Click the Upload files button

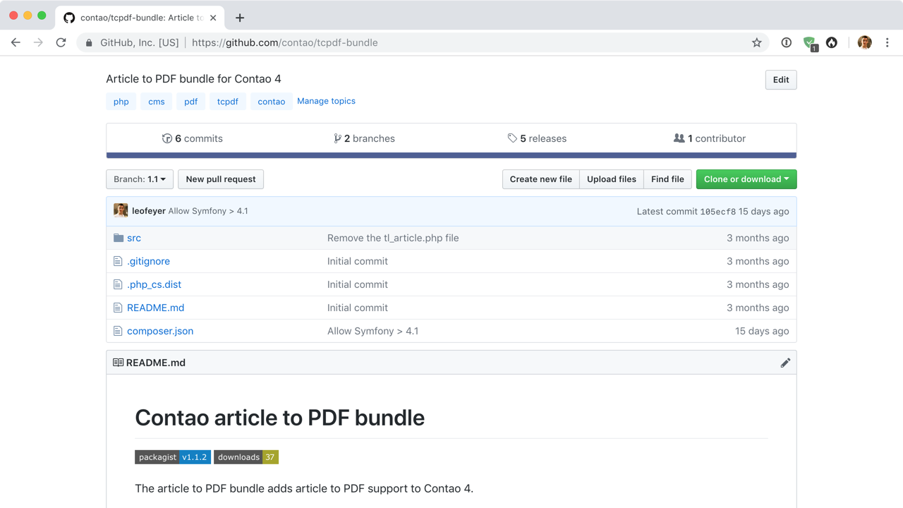point(612,179)
